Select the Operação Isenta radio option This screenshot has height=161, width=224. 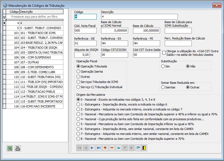coord(78,72)
